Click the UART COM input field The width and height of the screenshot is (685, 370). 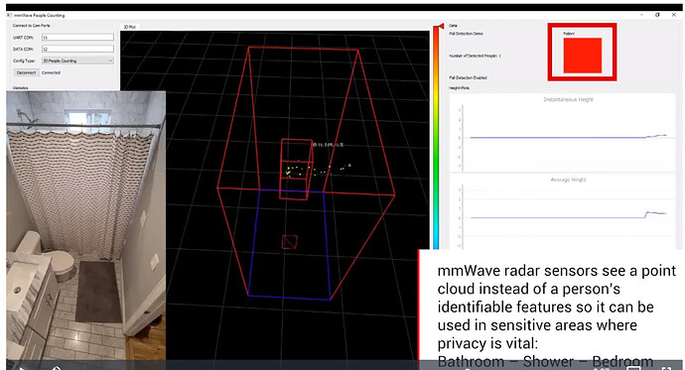[77, 38]
